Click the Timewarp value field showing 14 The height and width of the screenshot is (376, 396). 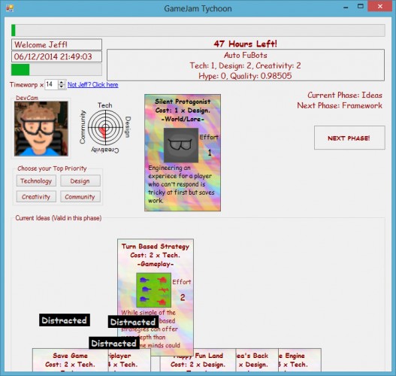tap(52, 84)
